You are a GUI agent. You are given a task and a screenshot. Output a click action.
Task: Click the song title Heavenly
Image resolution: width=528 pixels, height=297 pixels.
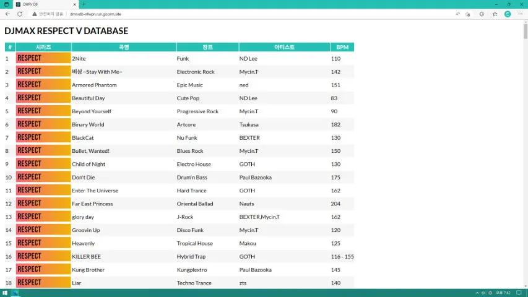click(83, 243)
